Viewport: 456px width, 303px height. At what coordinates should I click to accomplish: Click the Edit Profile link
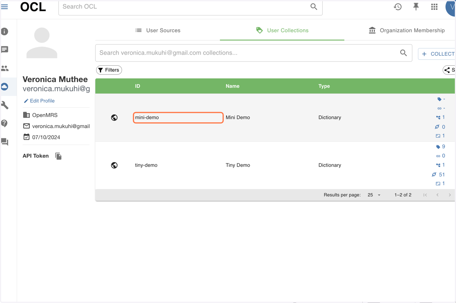(39, 101)
